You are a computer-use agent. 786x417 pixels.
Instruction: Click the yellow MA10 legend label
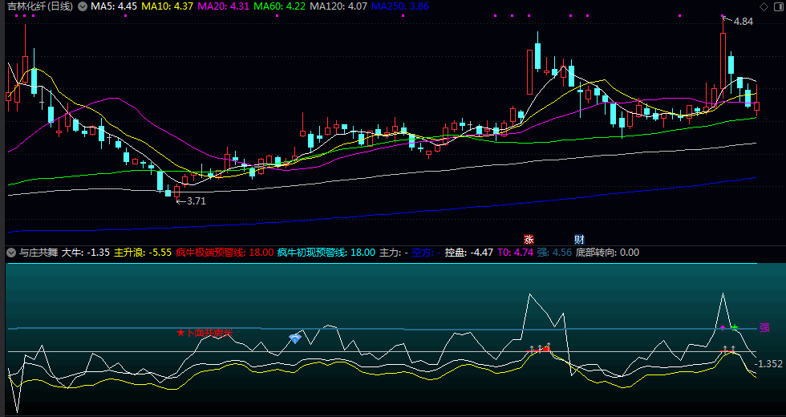tap(165, 6)
